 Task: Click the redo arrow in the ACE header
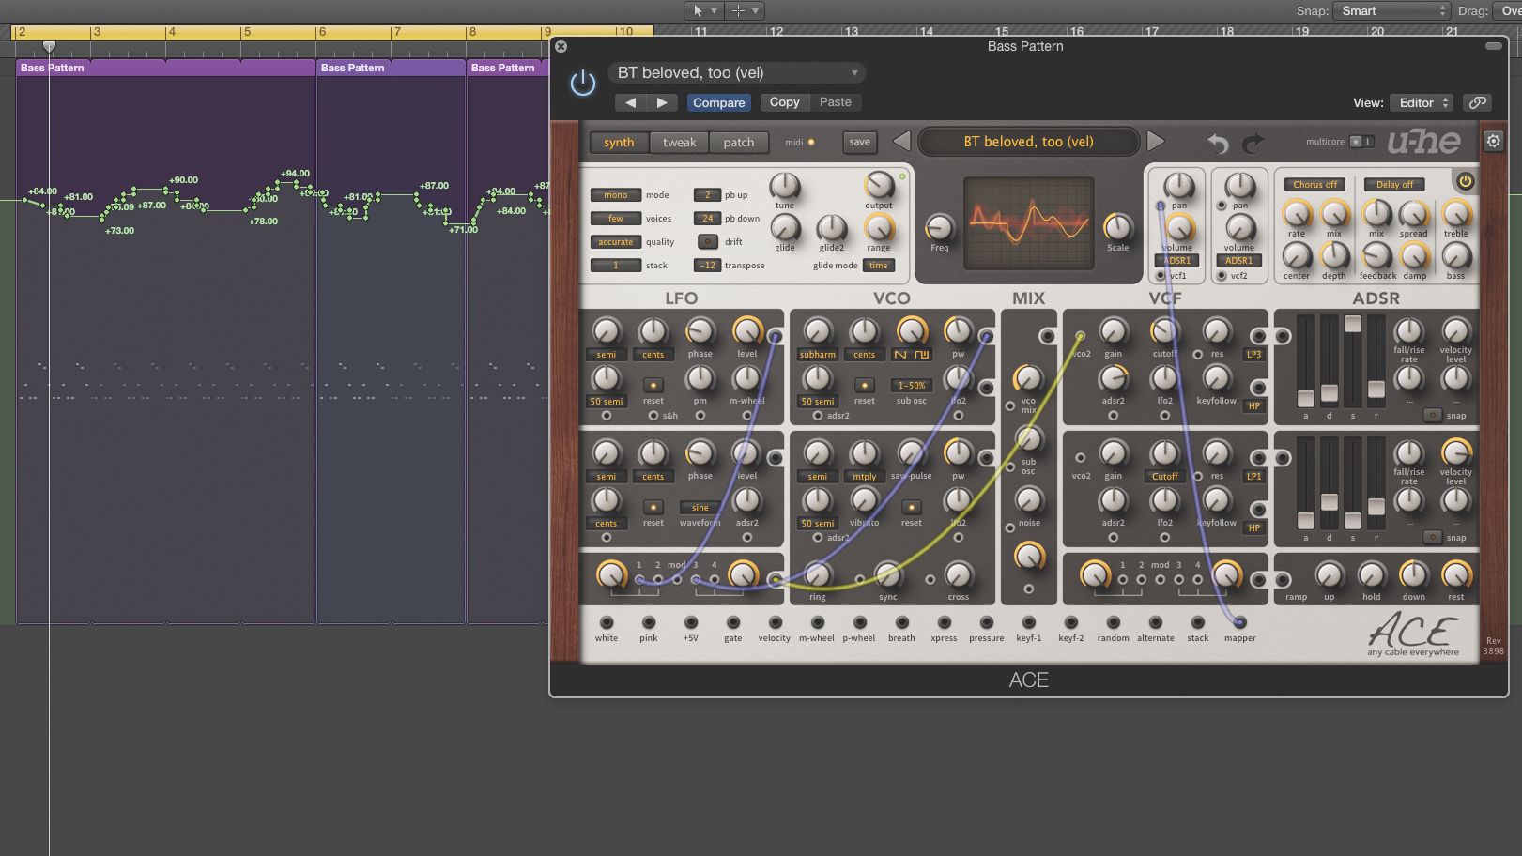[1253, 143]
